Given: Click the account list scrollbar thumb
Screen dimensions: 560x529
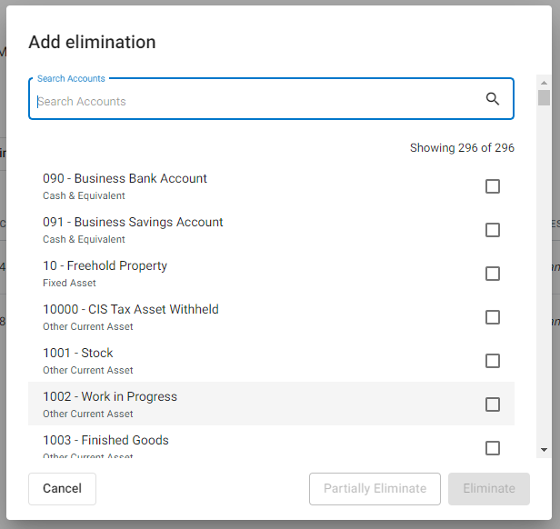Looking at the screenshot, I should [x=544, y=97].
